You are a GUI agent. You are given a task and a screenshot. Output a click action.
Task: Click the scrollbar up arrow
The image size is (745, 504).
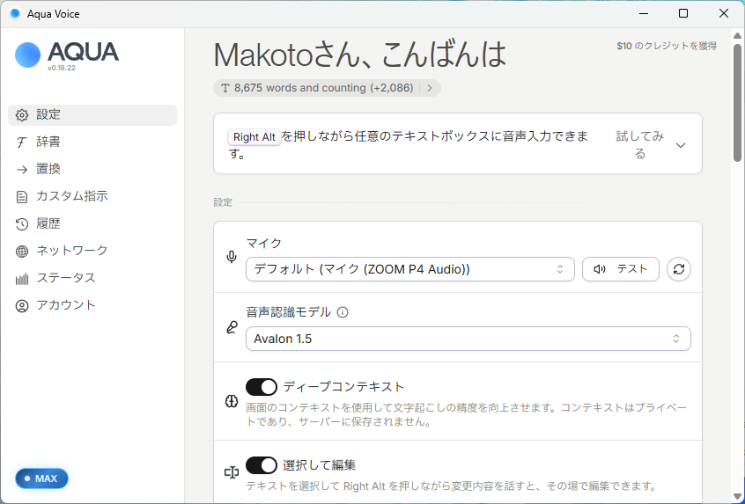737,35
